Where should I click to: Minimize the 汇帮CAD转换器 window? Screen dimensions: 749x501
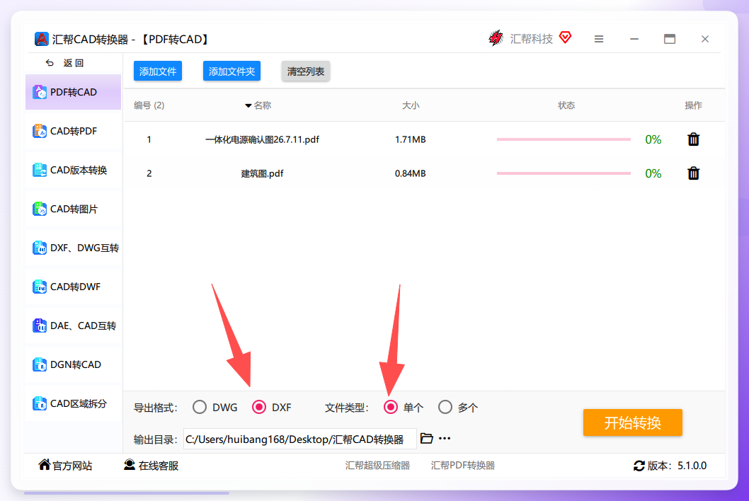pos(634,39)
